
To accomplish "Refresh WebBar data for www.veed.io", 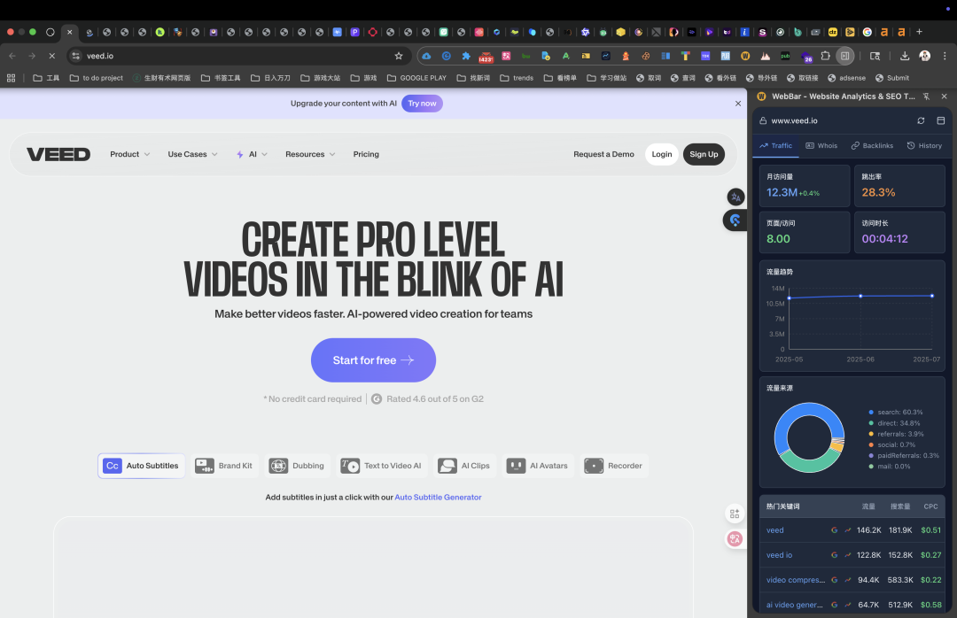I will click(x=921, y=120).
